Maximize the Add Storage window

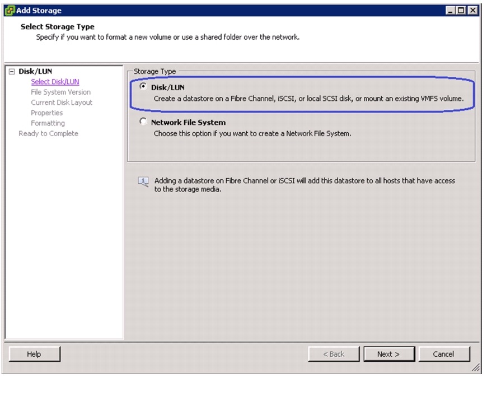[x=461, y=10]
